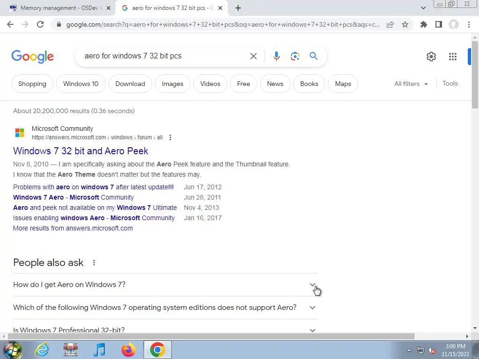Open Windows 7 Aero - Microsoft Community link
This screenshot has height=359, width=479.
[x=73, y=198]
